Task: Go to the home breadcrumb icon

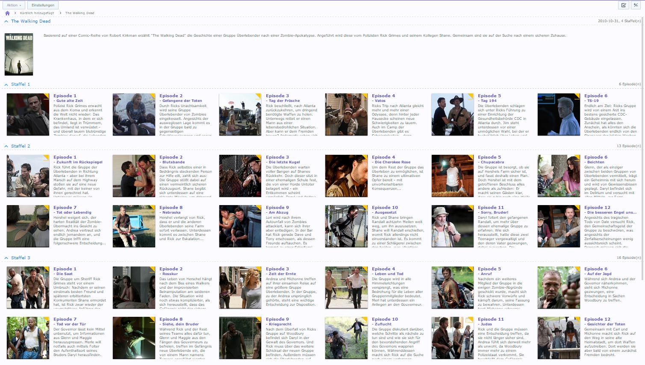Action: click(x=7, y=13)
